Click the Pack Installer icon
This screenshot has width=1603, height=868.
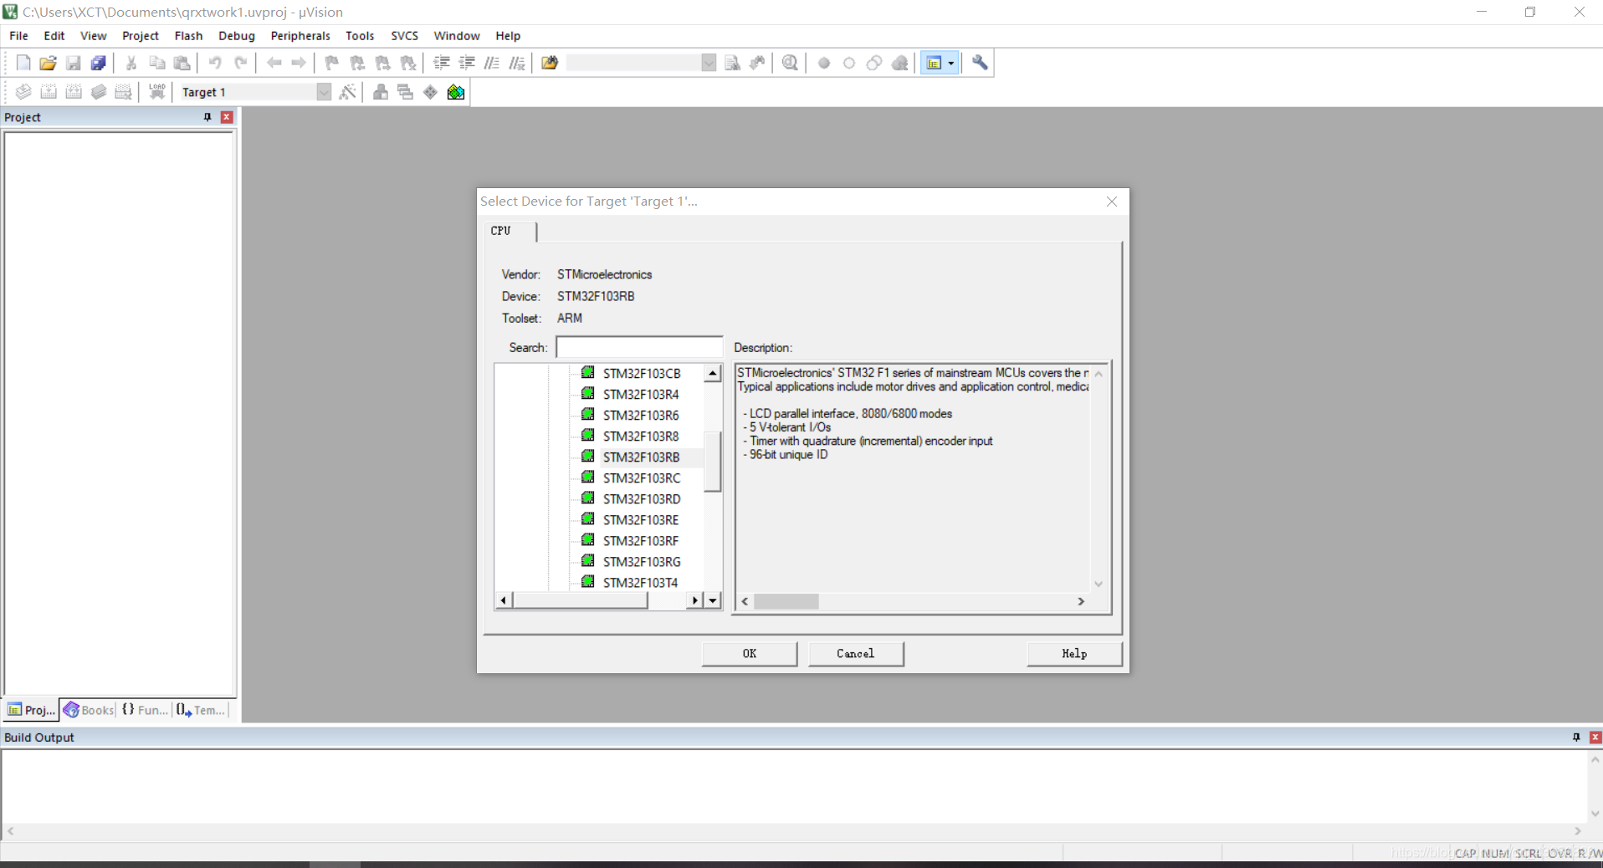(x=456, y=92)
